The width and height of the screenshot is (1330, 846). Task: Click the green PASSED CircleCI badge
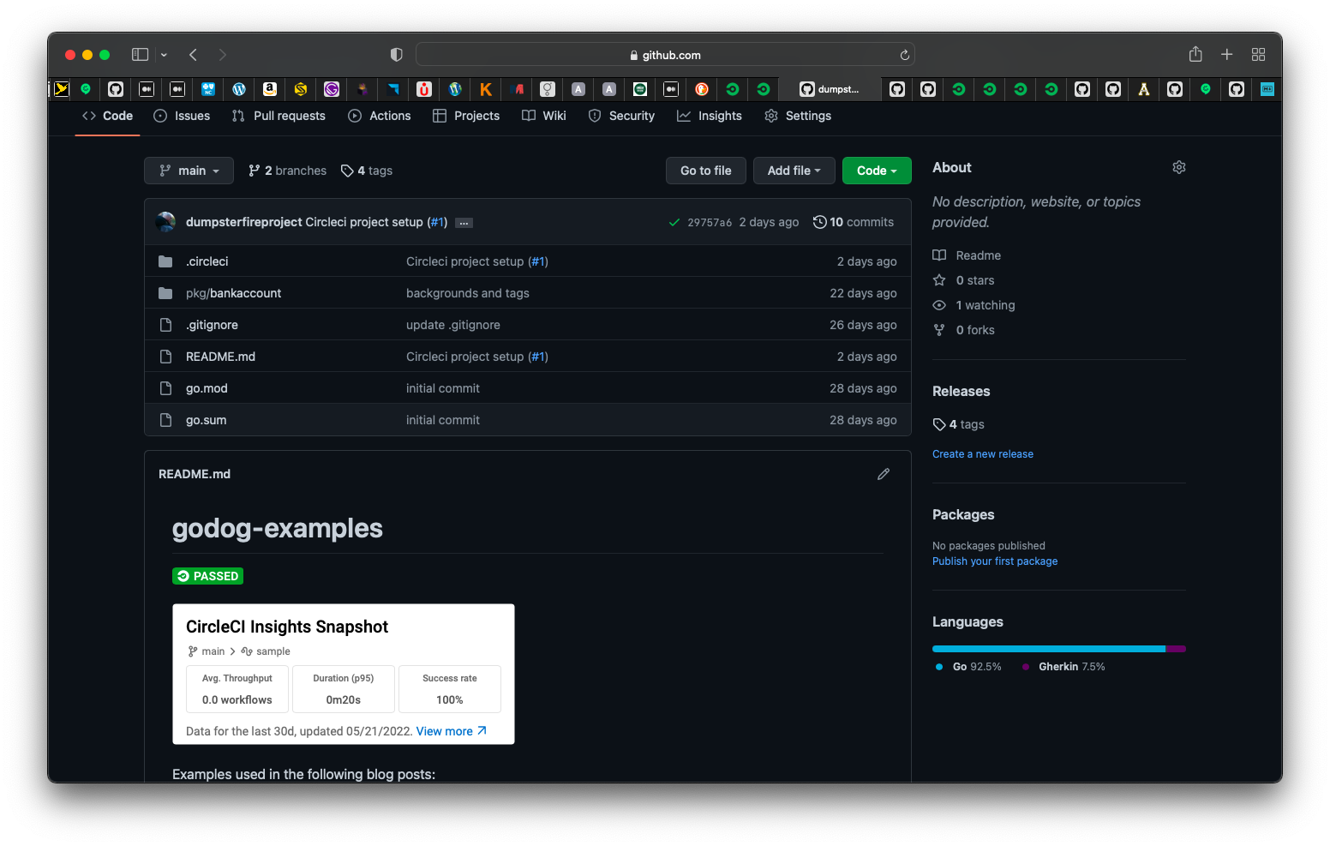point(208,576)
